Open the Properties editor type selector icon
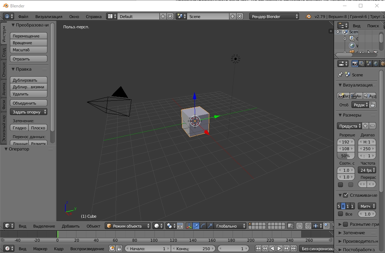Screen dimensions: 385x253 [x=343, y=64]
